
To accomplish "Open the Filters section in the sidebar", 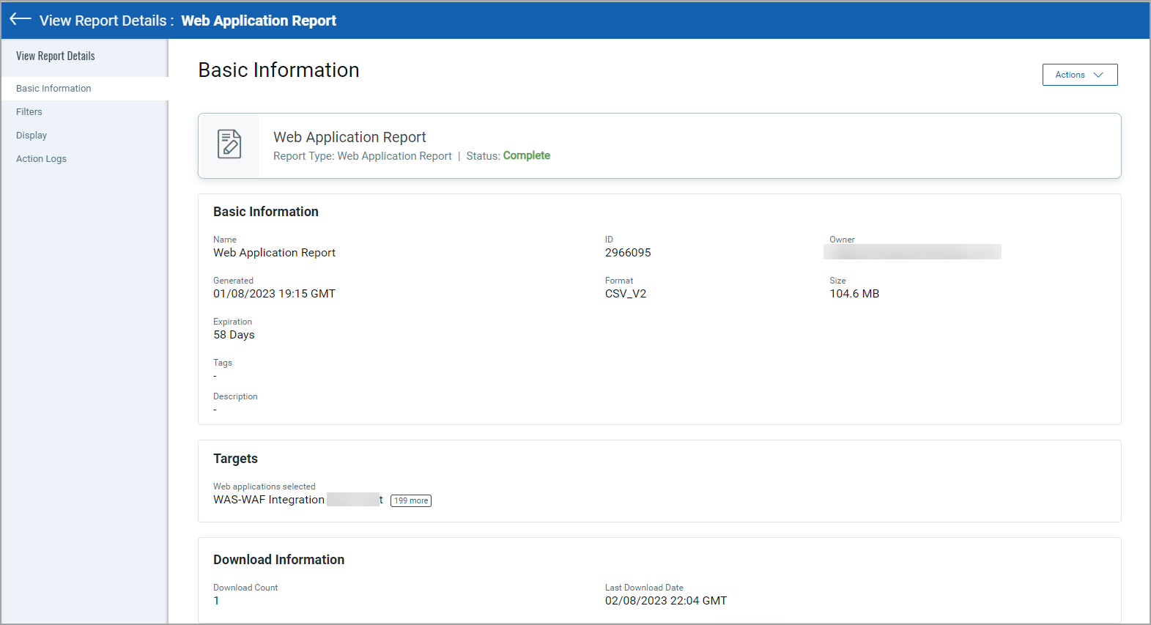I will click(29, 112).
